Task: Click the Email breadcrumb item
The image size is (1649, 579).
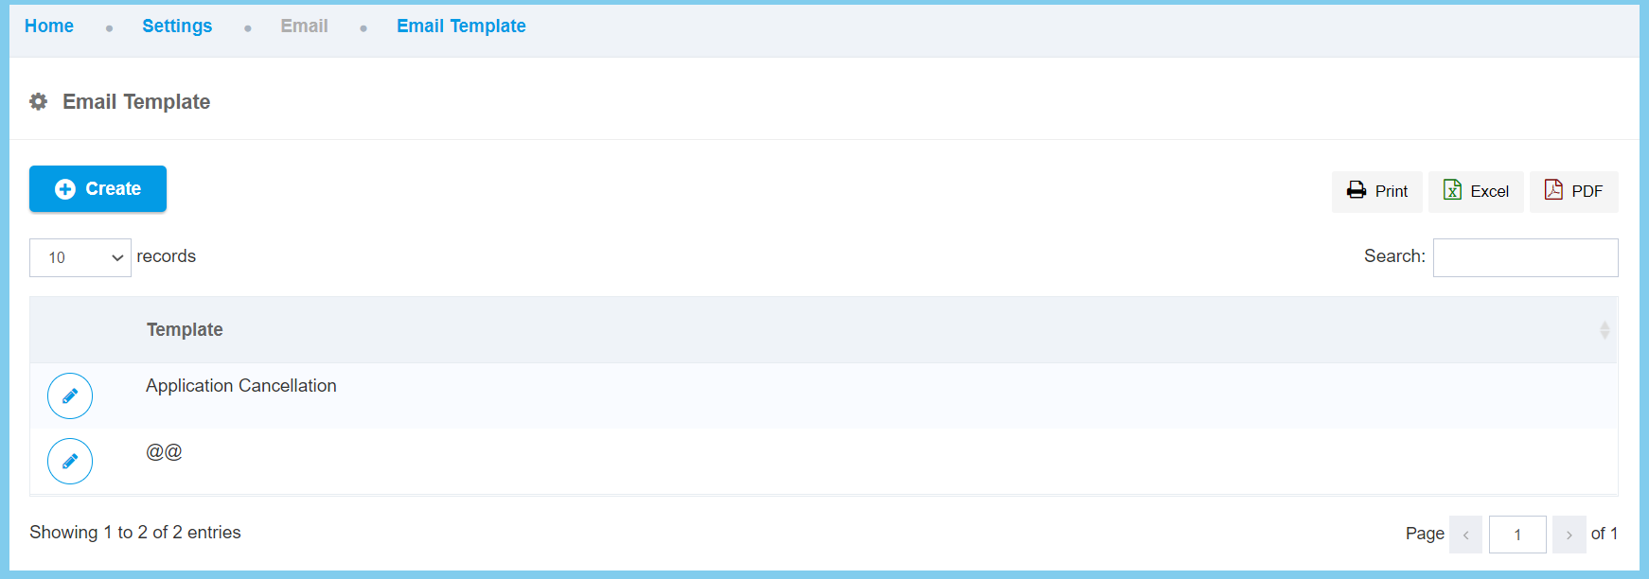Action: click(304, 26)
